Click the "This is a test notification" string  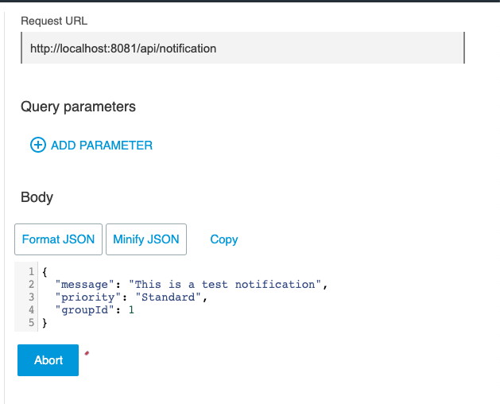click(x=227, y=285)
